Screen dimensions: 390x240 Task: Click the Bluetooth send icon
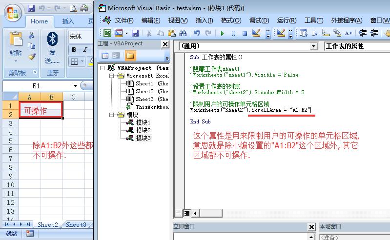(52, 39)
